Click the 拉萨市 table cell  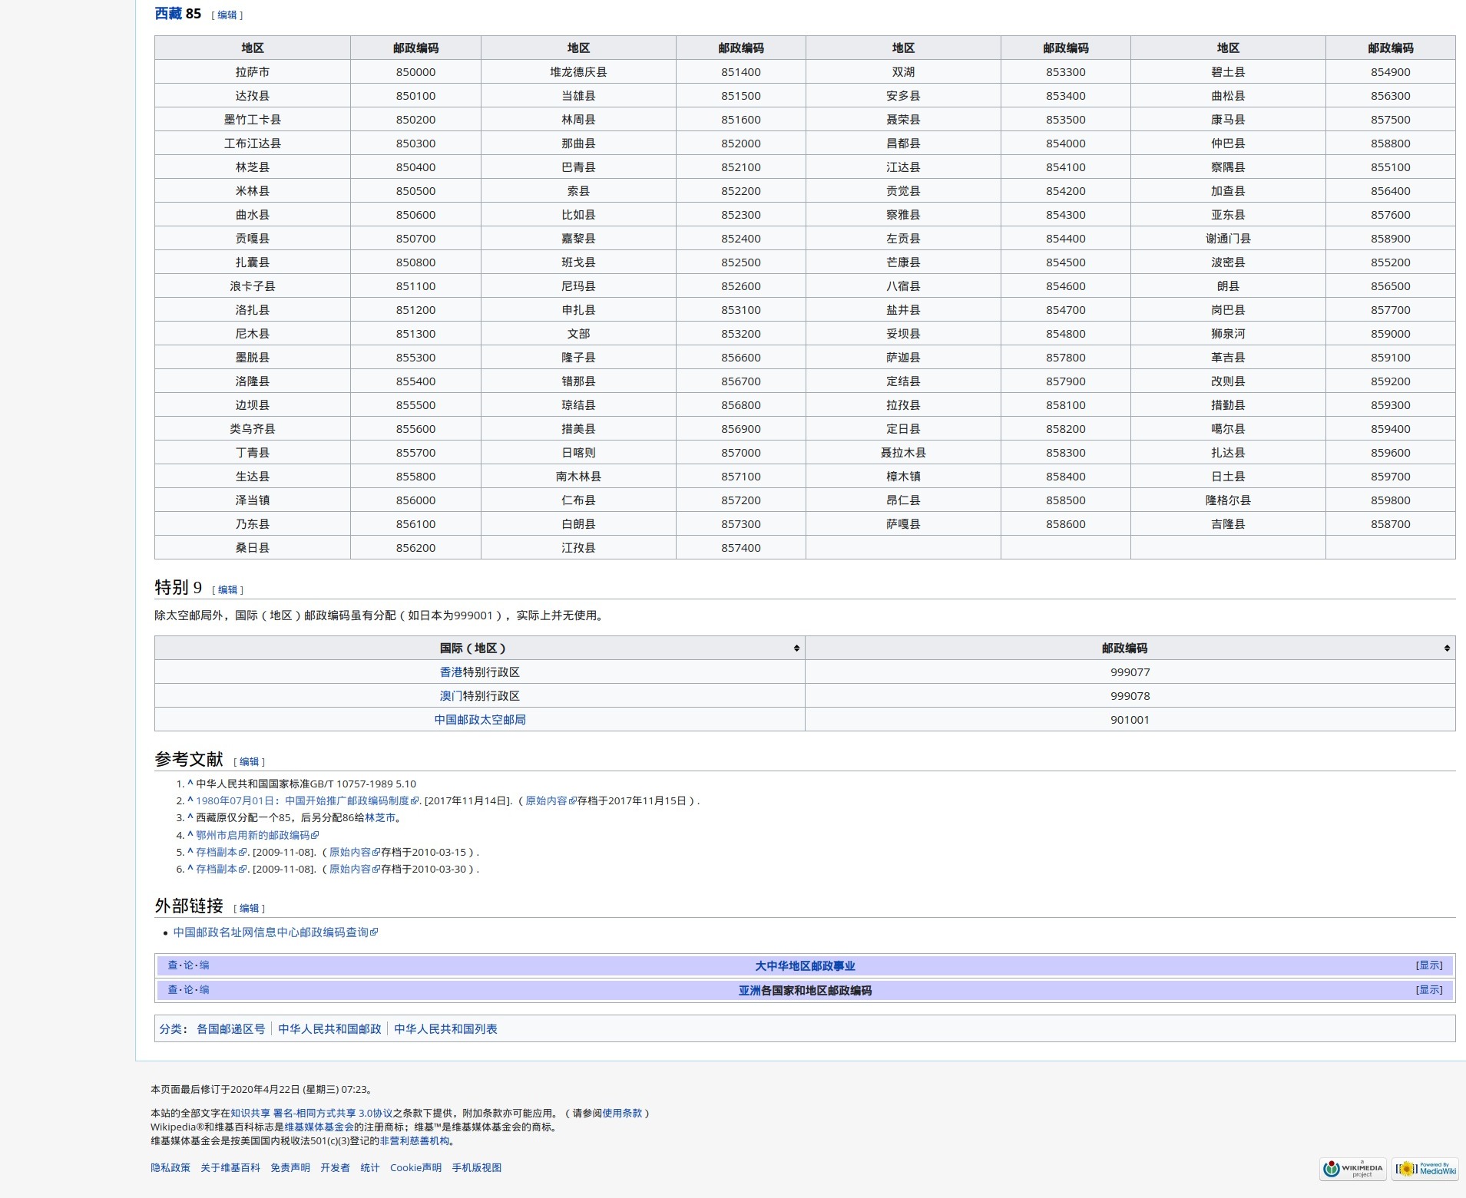[253, 72]
